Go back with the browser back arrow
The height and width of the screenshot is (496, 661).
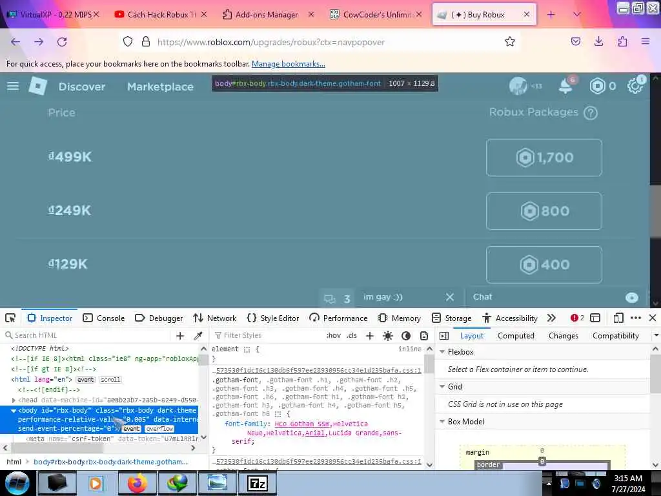(15, 42)
